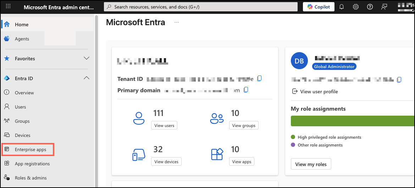Click the apps icon above View apps
The width and height of the screenshot is (415, 188).
(x=217, y=154)
